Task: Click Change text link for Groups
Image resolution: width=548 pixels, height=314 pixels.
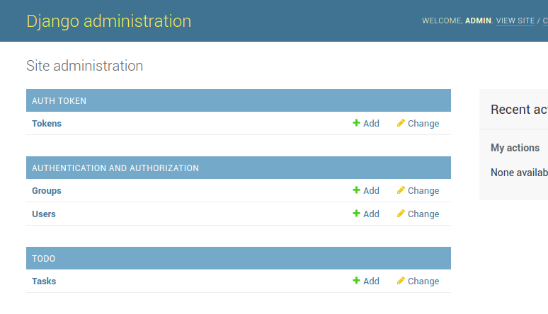Action: 423,191
